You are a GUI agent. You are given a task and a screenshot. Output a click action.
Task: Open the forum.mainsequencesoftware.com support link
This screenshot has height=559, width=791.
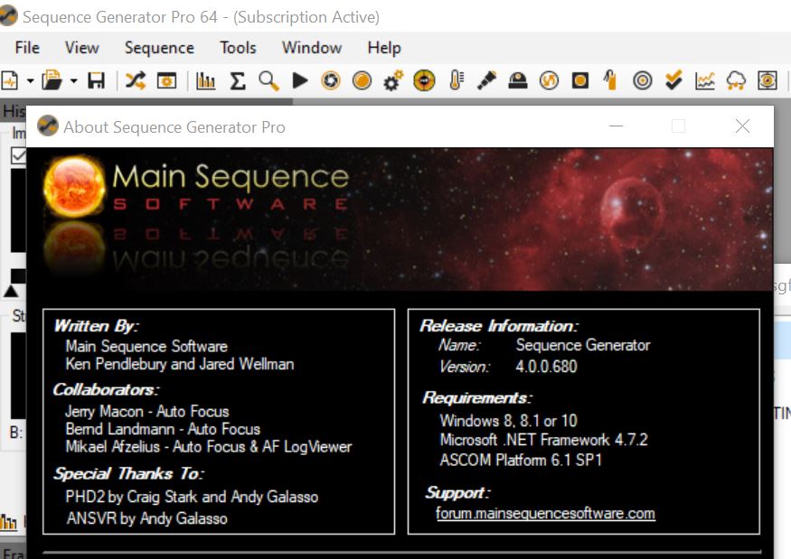coord(545,514)
